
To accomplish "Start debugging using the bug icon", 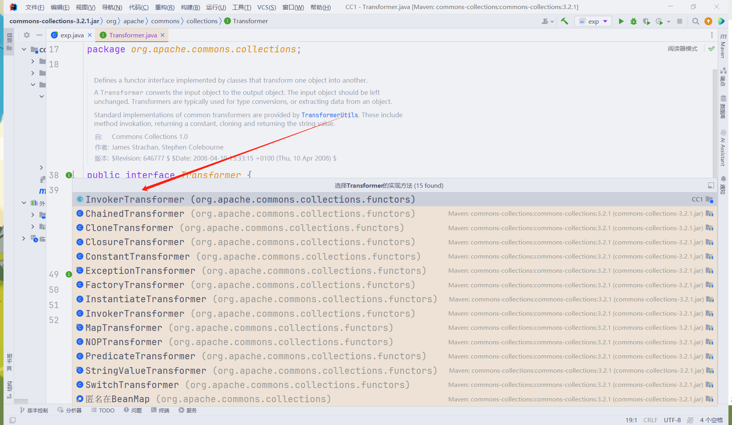I will coord(634,21).
